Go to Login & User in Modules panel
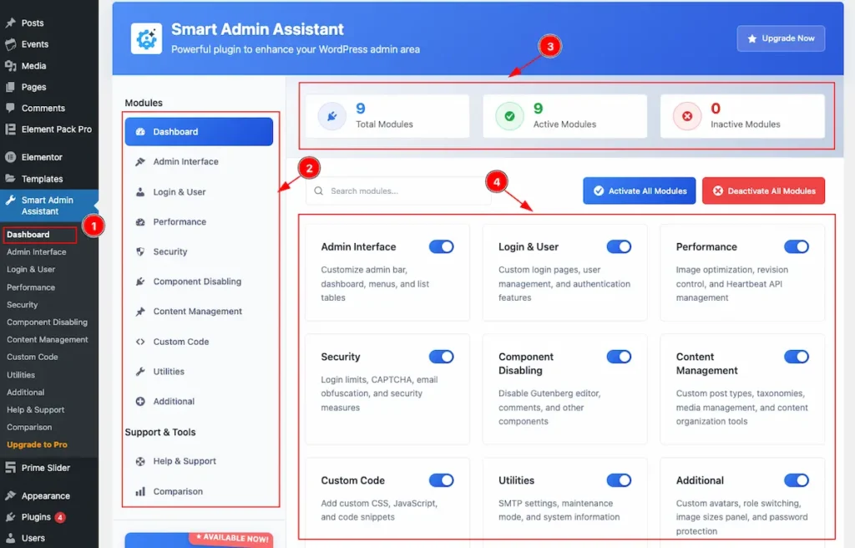This screenshot has height=548, width=855. tap(199, 192)
